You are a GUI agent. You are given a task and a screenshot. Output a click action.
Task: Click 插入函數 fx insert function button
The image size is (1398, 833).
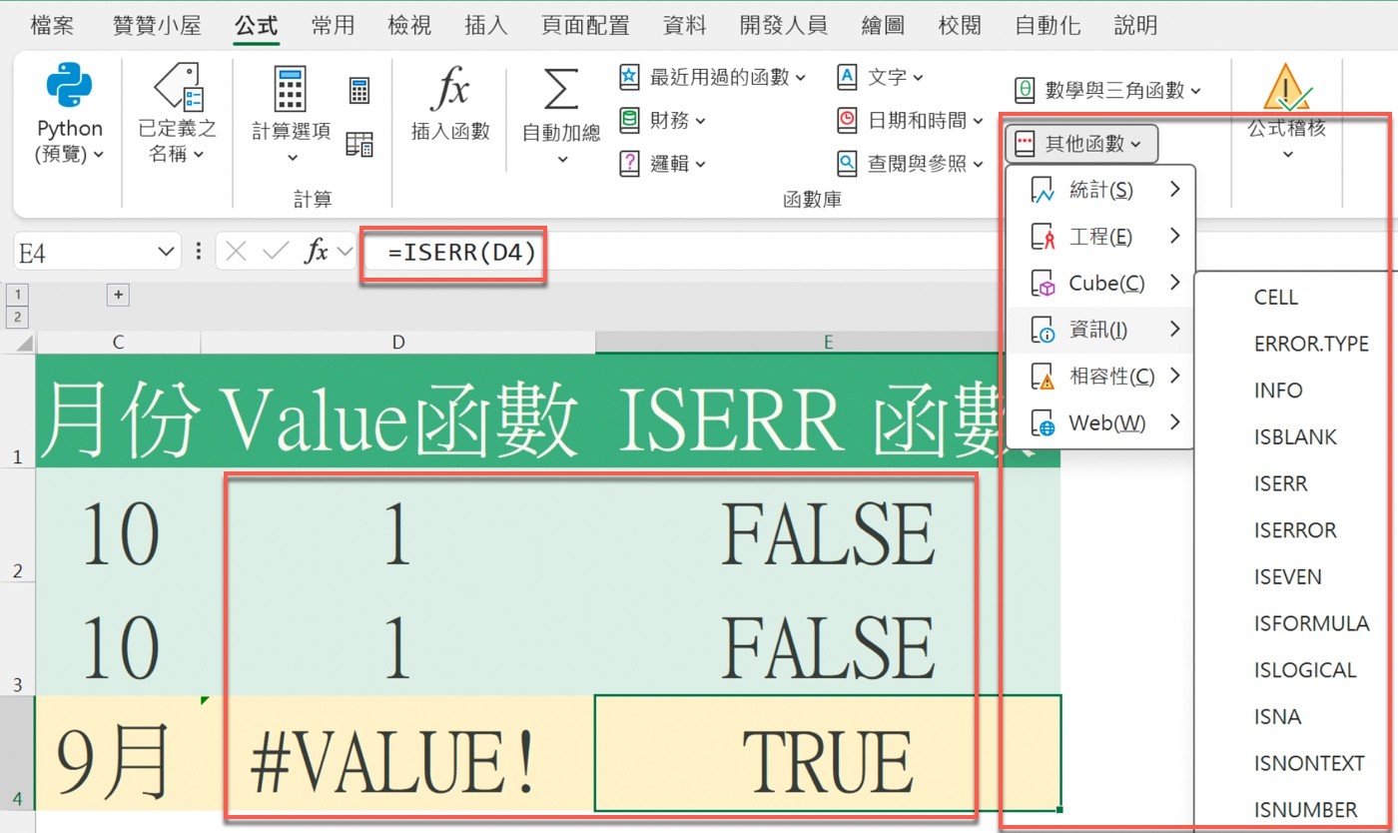pyautogui.click(x=450, y=105)
